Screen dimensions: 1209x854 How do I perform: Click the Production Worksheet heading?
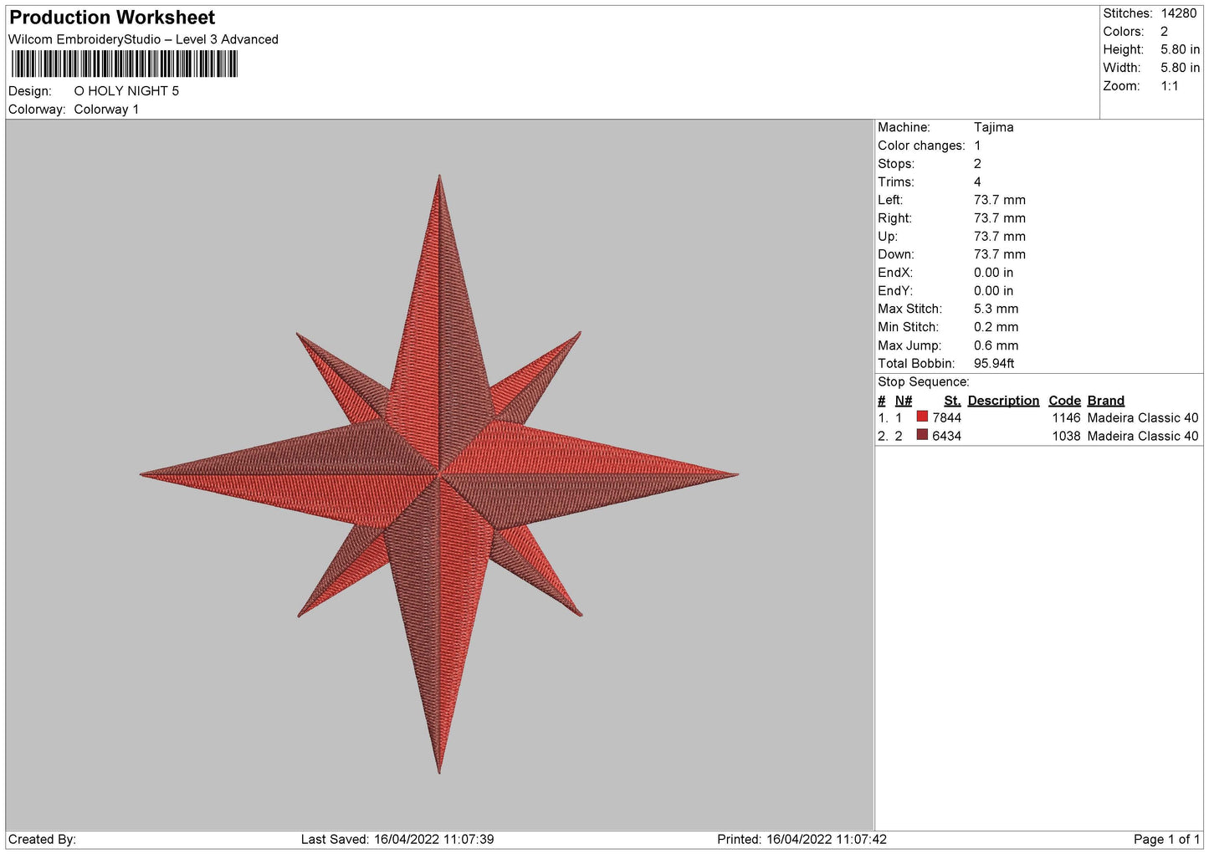[x=112, y=18]
